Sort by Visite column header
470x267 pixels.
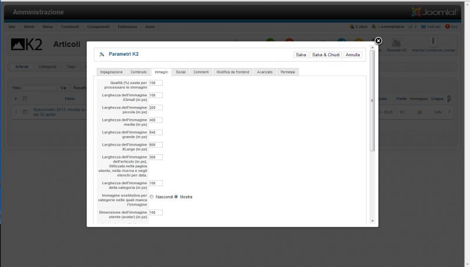point(401,99)
